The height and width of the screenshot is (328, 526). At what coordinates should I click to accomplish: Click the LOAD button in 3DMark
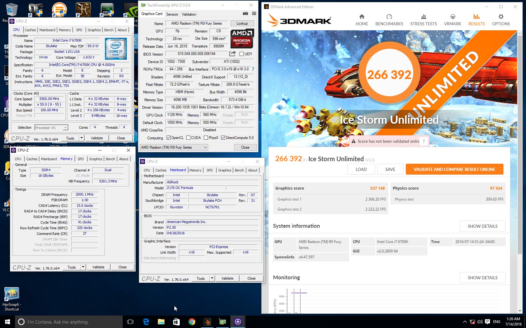pyautogui.click(x=361, y=169)
